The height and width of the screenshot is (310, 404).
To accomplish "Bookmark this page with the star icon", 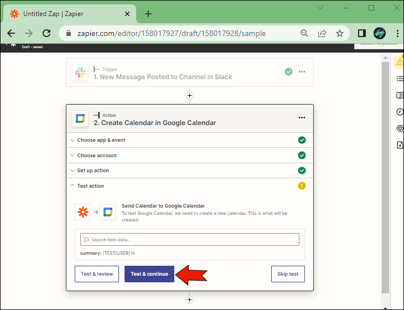I will [x=340, y=33].
